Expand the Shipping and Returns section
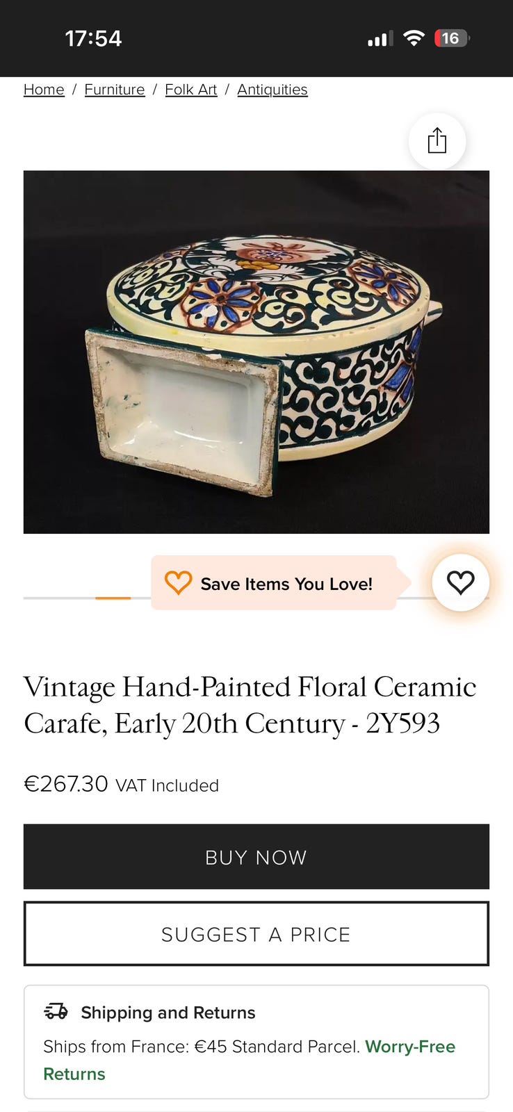This screenshot has width=513, height=1112. point(168,1013)
